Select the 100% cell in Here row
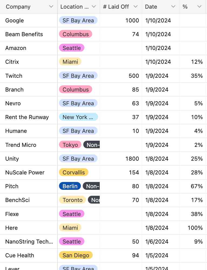 (193, 228)
